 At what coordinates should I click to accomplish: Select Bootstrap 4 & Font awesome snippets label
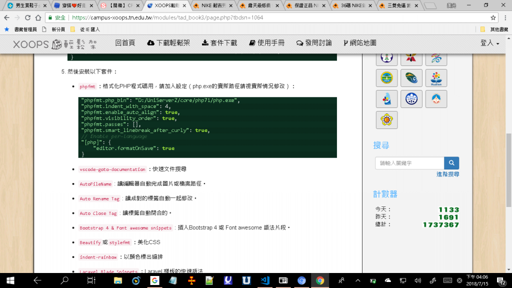point(125,228)
